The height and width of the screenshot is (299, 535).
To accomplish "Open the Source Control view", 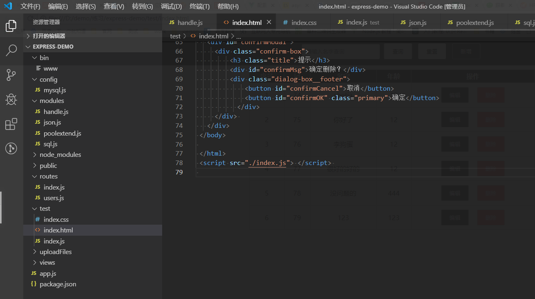I will pos(11,75).
